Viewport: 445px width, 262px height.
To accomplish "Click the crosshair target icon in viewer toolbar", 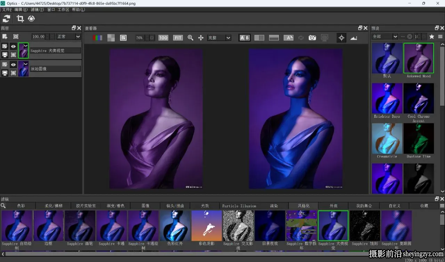I will click(x=341, y=38).
